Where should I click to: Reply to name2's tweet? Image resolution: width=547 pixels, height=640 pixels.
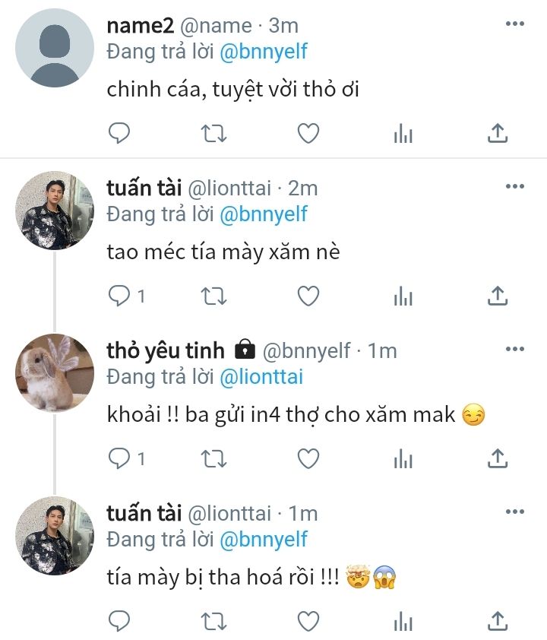(x=119, y=134)
